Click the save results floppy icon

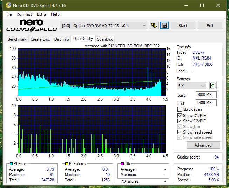click(x=164, y=26)
